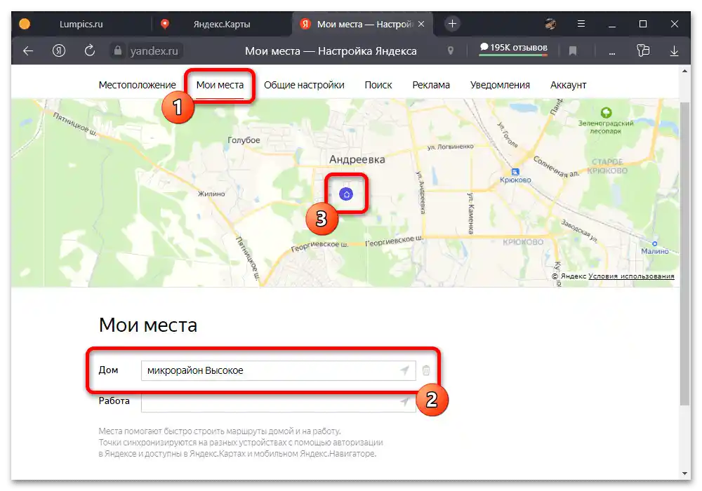This screenshot has height=491, width=702.
Task: Open the Поиск settings tab
Action: coord(378,85)
